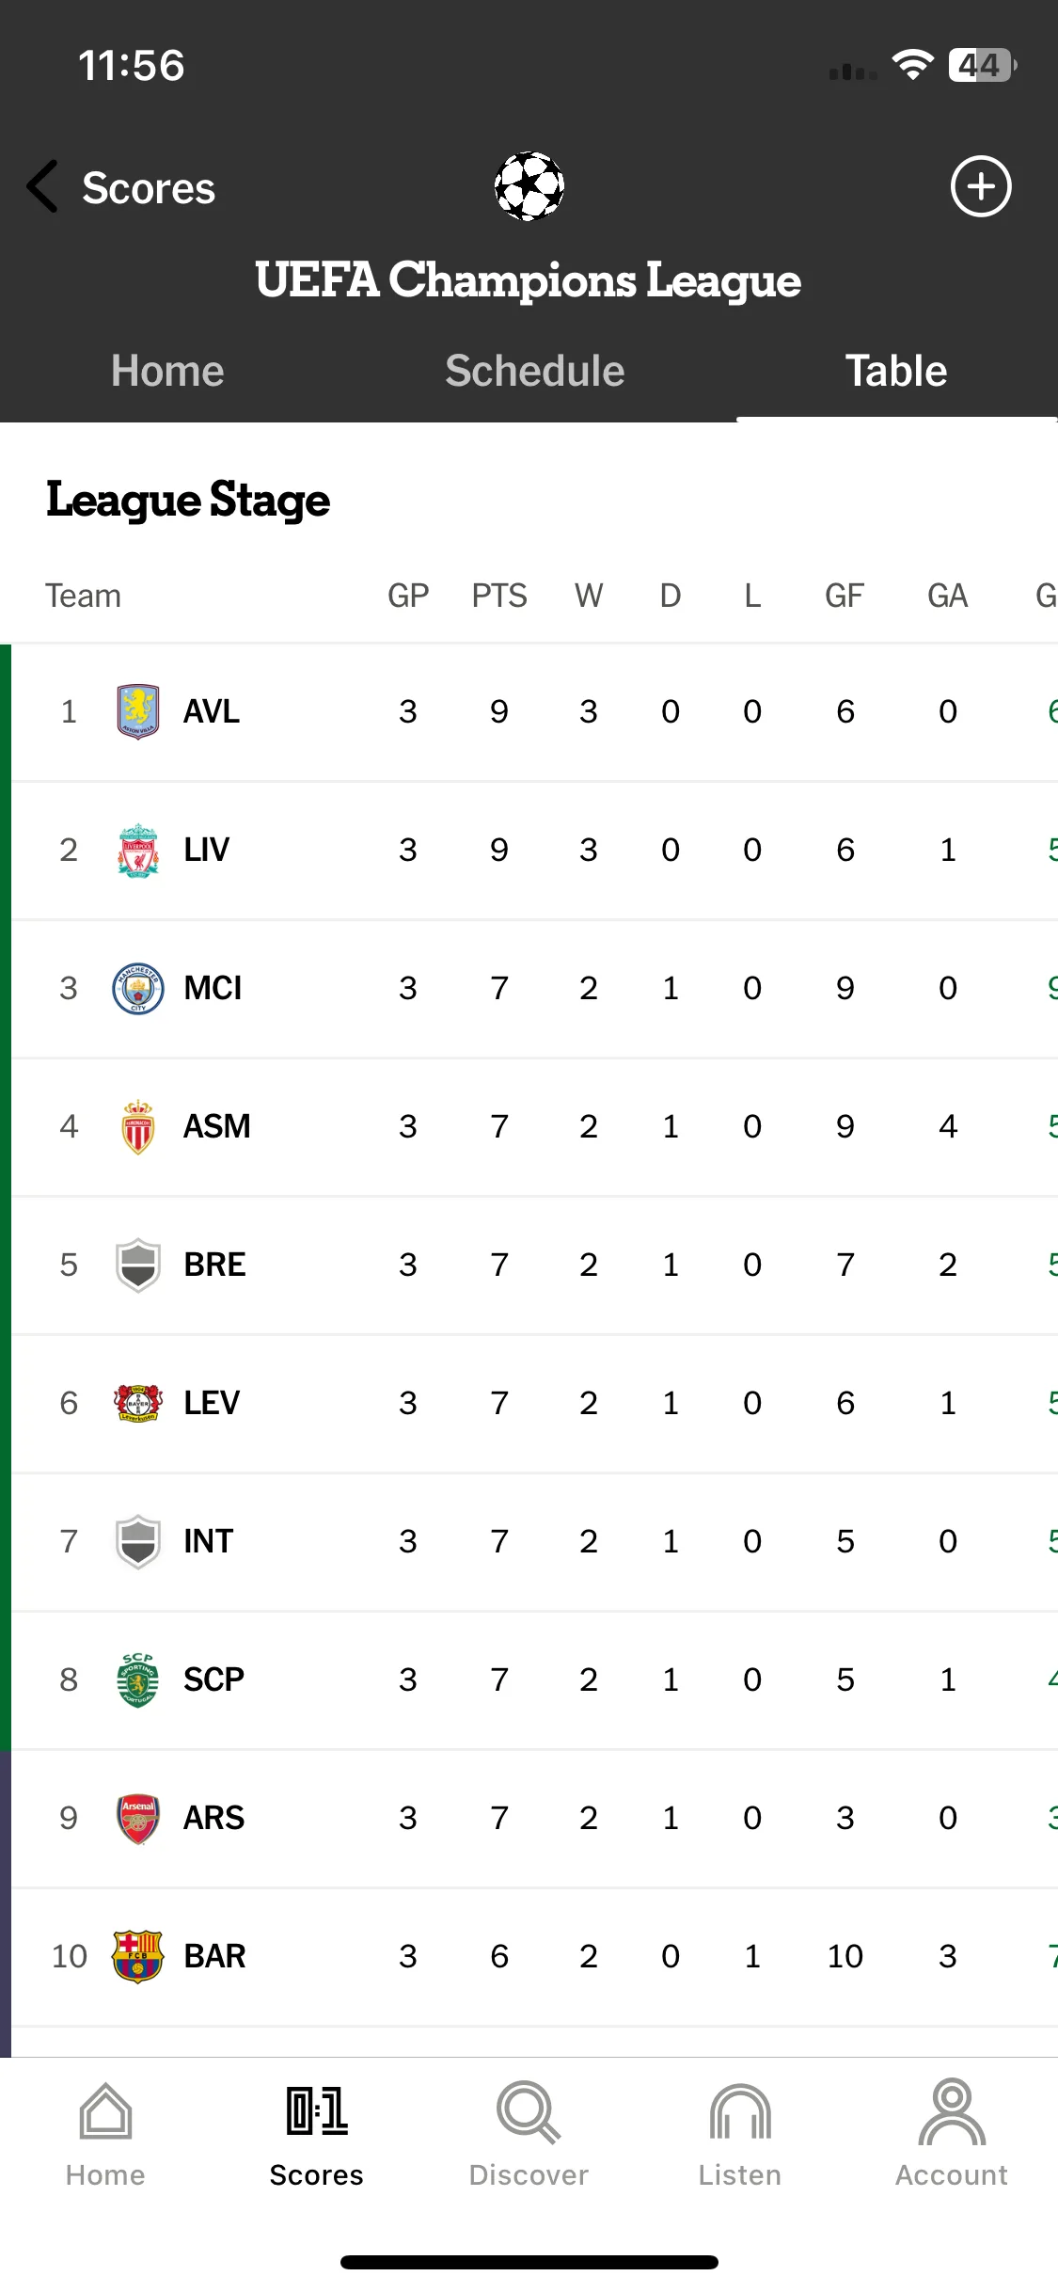The height and width of the screenshot is (2292, 1058).
Task: Tap the Home house icon in bottom bar
Action: [x=105, y=2112]
